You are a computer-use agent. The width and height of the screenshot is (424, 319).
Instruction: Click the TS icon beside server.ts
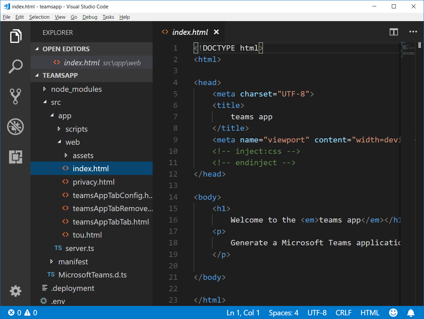[58, 248]
